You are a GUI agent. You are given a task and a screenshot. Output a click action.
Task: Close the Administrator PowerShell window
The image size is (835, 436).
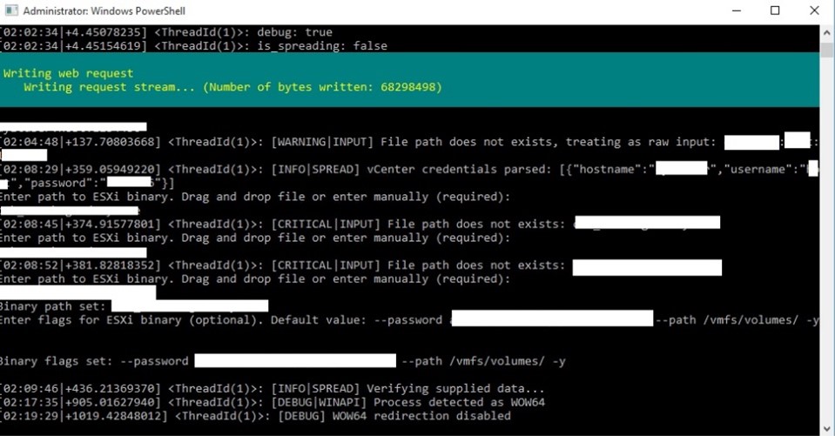point(814,11)
